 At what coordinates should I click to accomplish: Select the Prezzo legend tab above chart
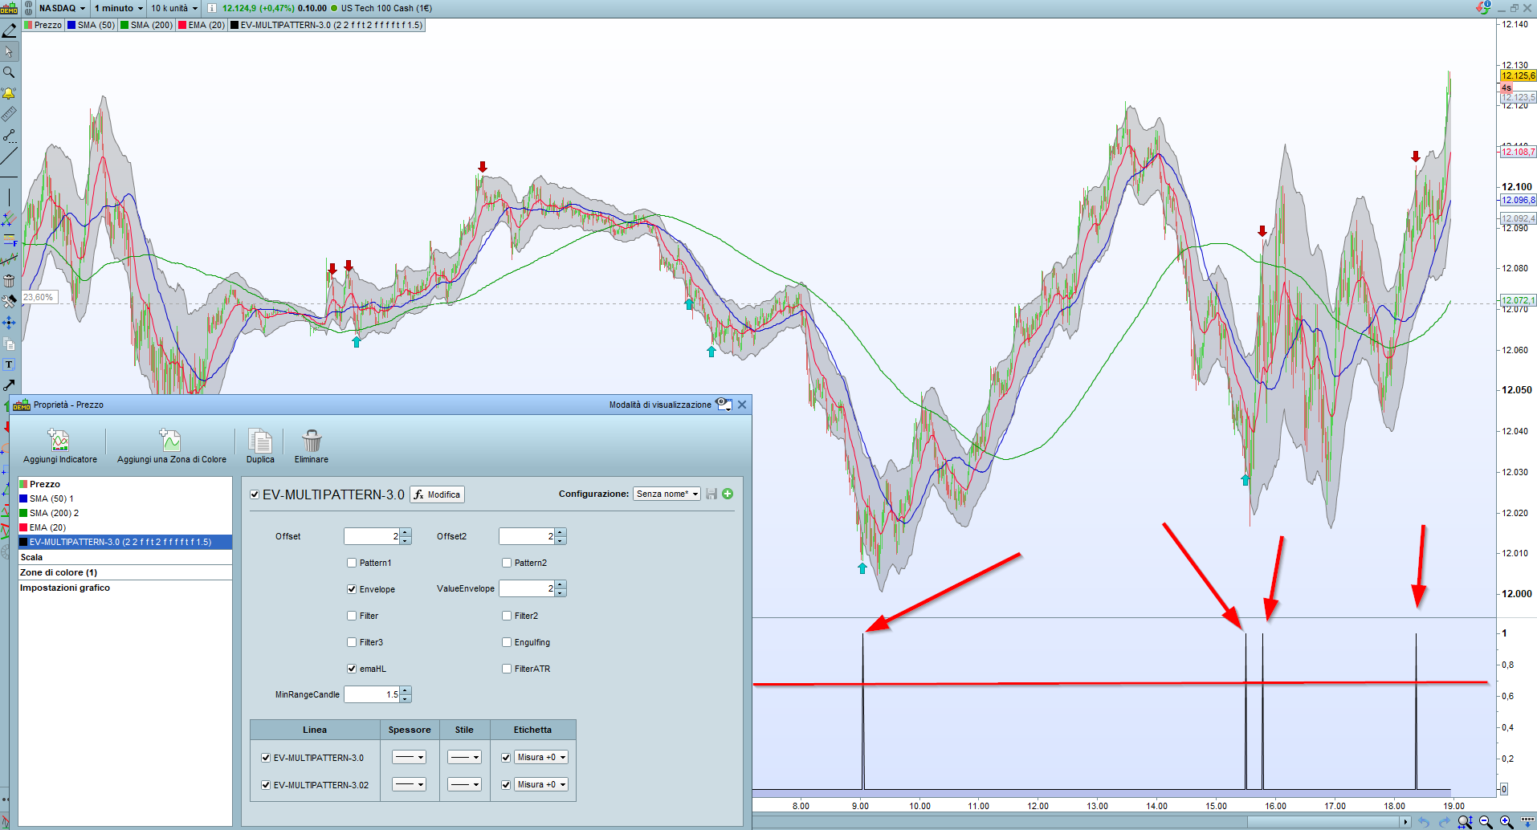[43, 25]
